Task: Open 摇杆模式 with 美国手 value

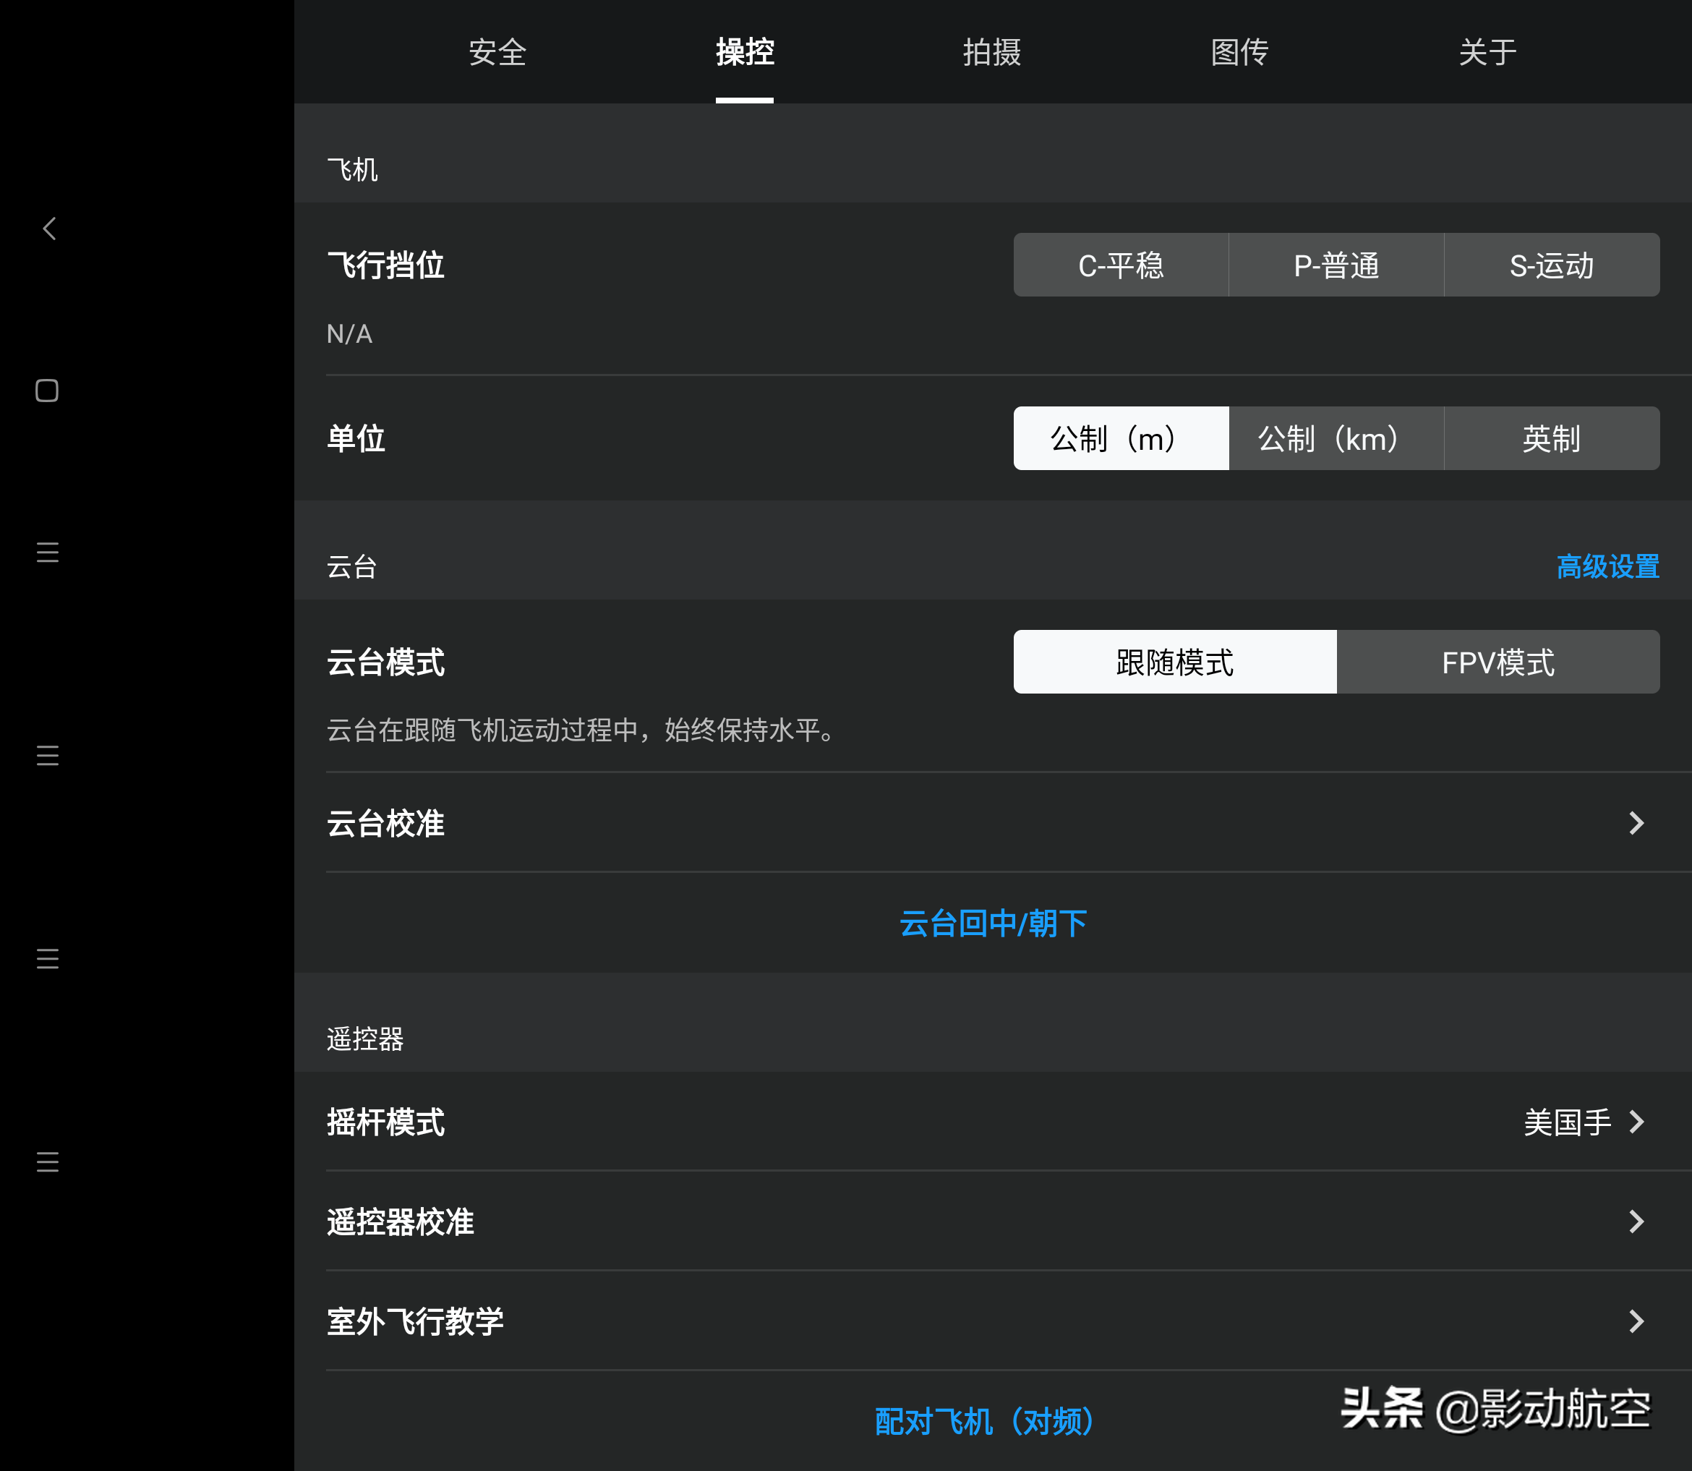Action: pyautogui.click(x=993, y=1121)
